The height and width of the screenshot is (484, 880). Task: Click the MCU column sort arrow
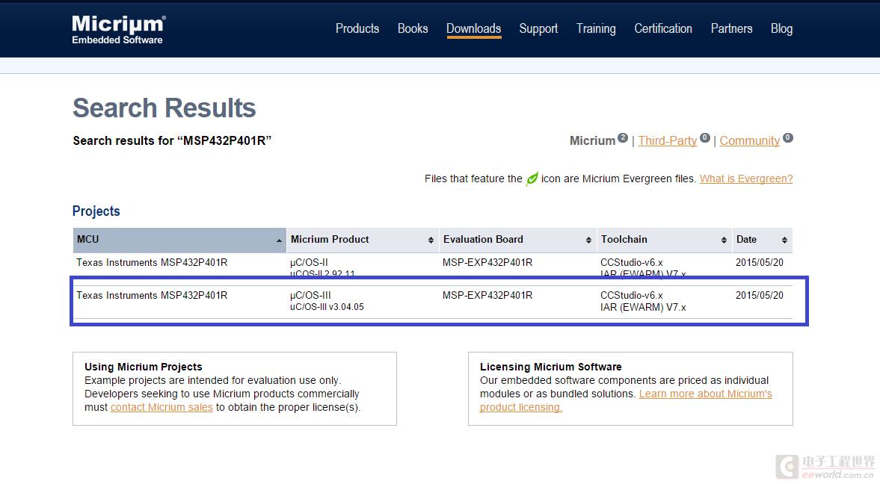coord(279,240)
